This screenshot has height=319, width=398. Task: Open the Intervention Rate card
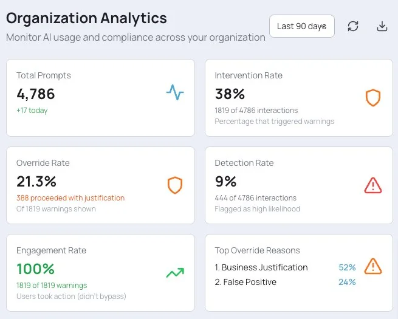click(298, 98)
